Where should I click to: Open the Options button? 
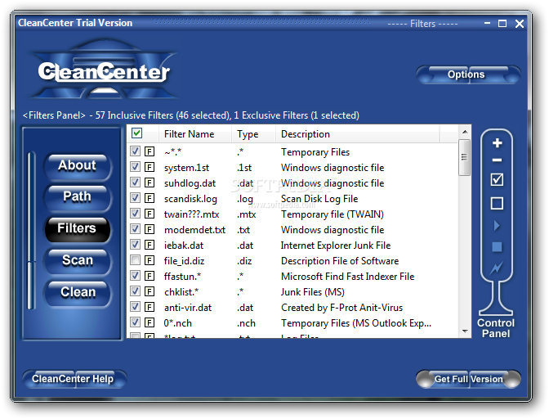tap(468, 74)
